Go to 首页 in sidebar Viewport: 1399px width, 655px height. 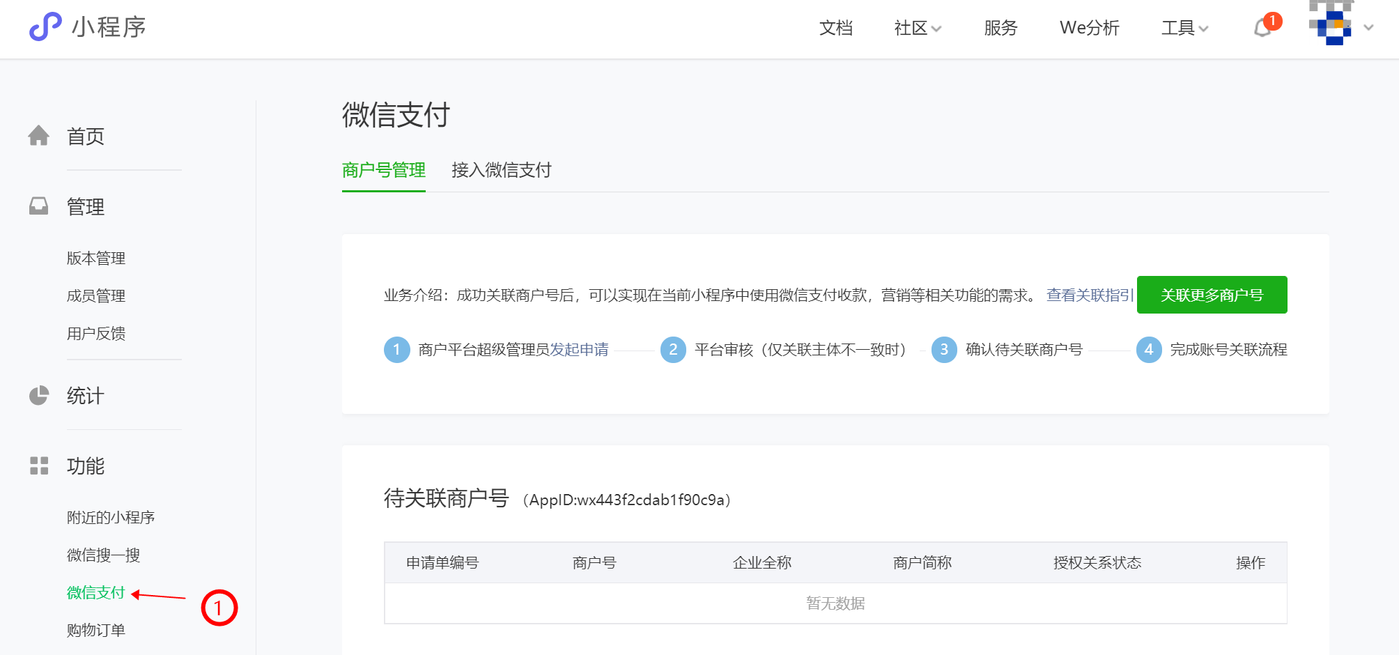click(x=86, y=136)
